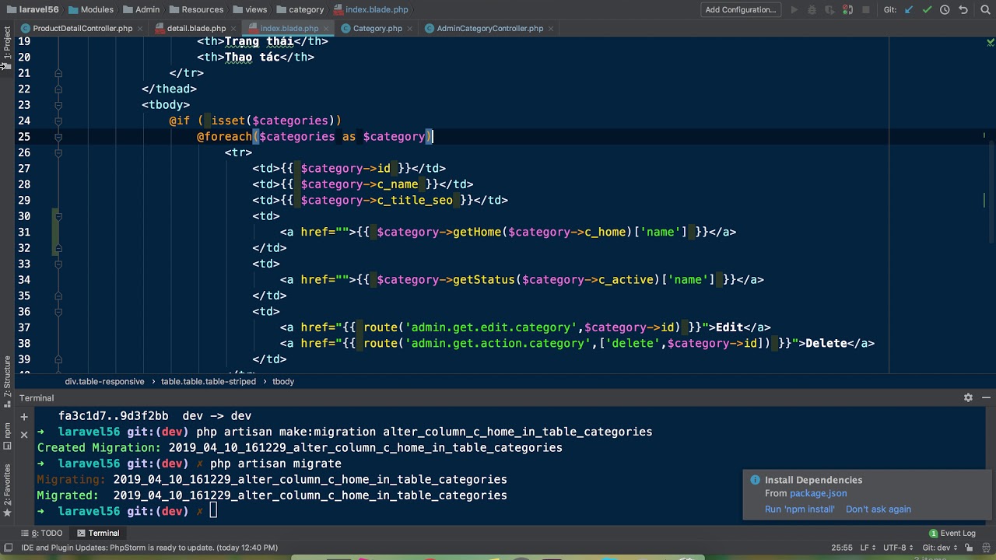Close the detail.blade.php tab
The width and height of the screenshot is (996, 560).
pyautogui.click(x=234, y=29)
